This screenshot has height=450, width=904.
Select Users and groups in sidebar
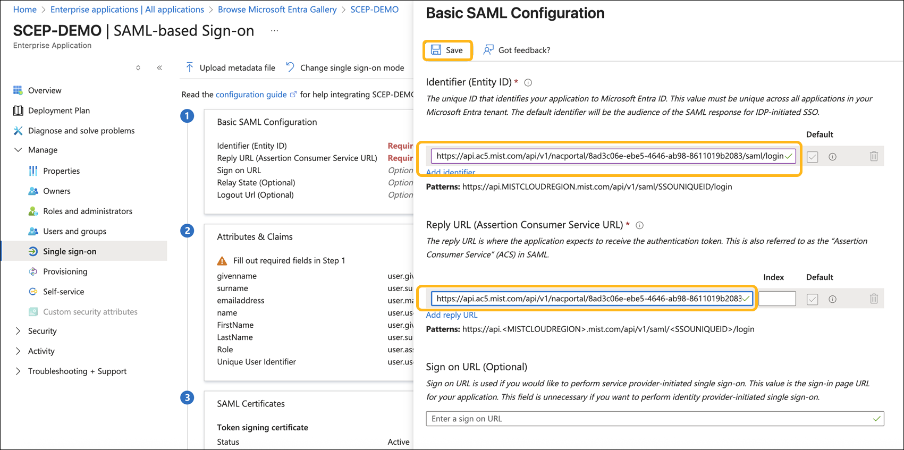(74, 231)
